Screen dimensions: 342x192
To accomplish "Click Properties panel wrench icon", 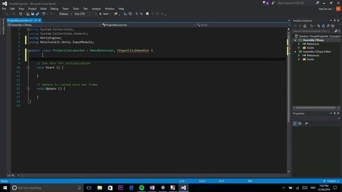I will coord(306,124).
